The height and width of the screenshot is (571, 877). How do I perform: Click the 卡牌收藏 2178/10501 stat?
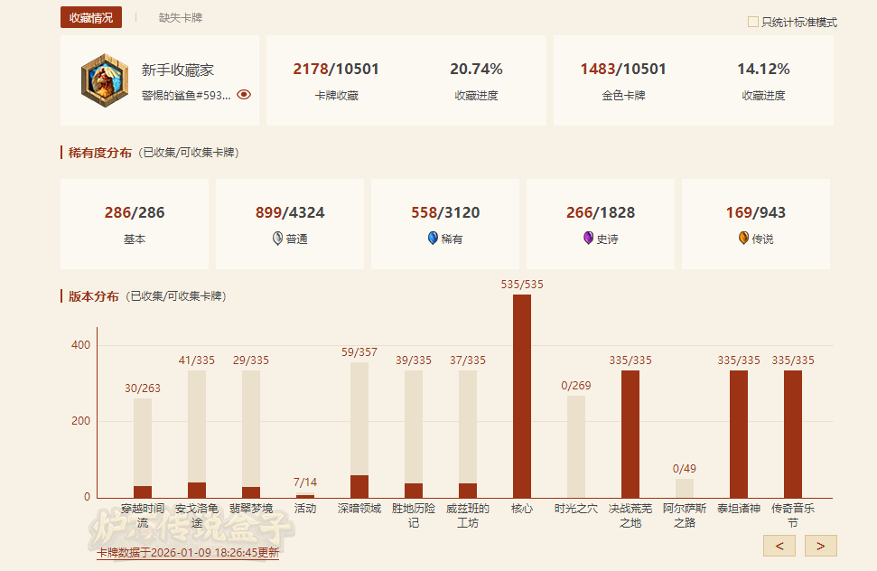click(336, 80)
